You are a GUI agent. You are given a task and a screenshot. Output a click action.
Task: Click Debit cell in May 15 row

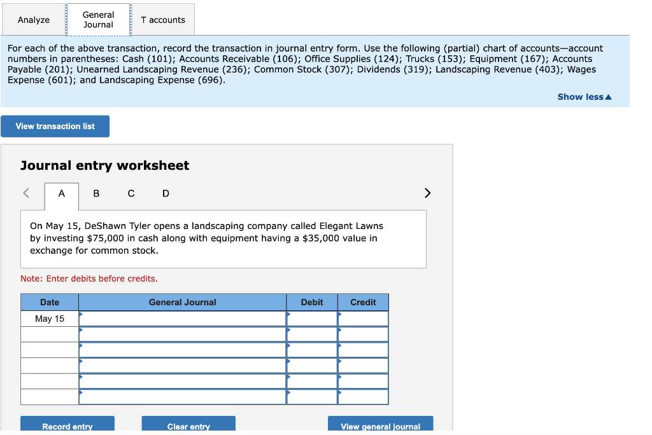(x=312, y=319)
